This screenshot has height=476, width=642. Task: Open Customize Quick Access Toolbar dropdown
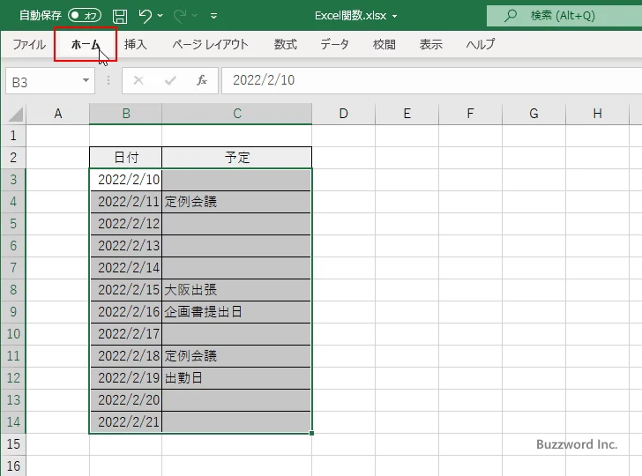click(213, 16)
